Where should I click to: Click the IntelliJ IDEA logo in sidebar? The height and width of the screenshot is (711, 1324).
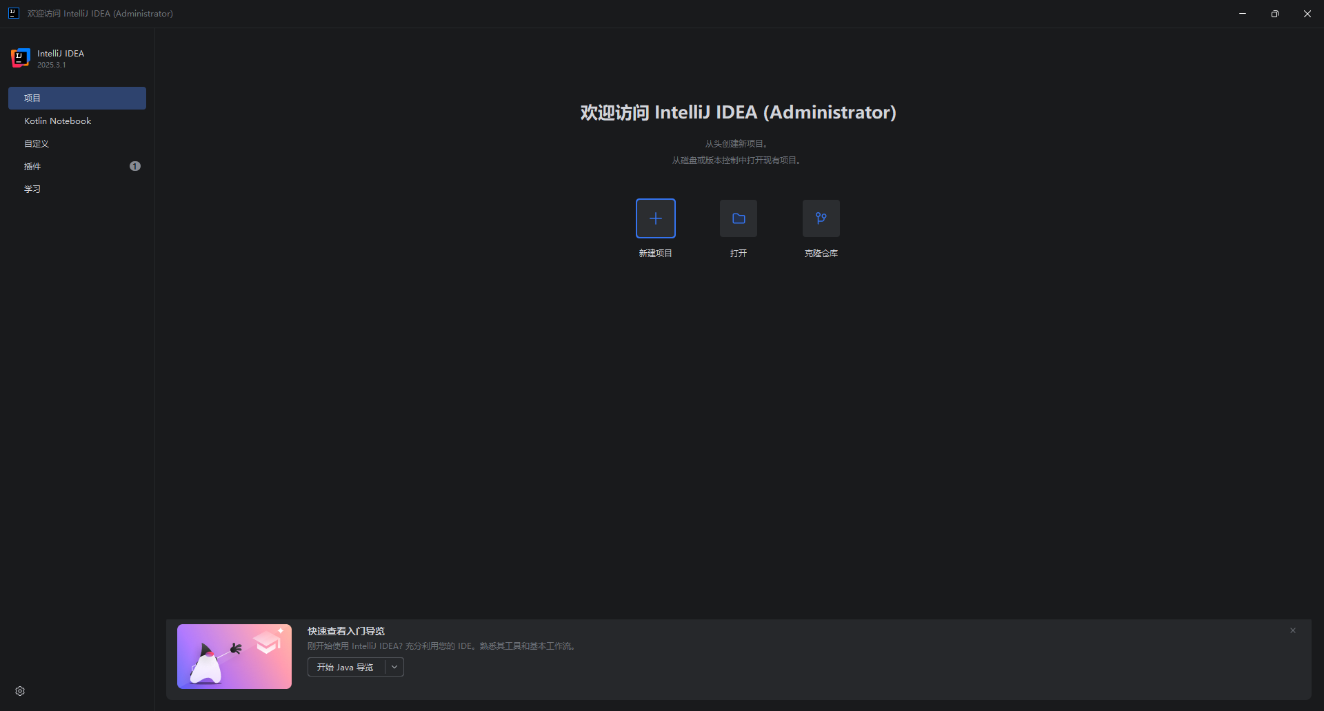pos(20,58)
